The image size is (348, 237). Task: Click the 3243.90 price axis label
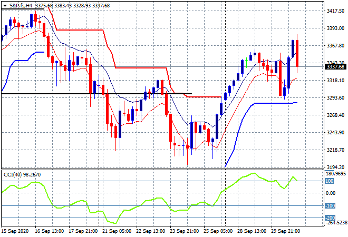point(335,132)
